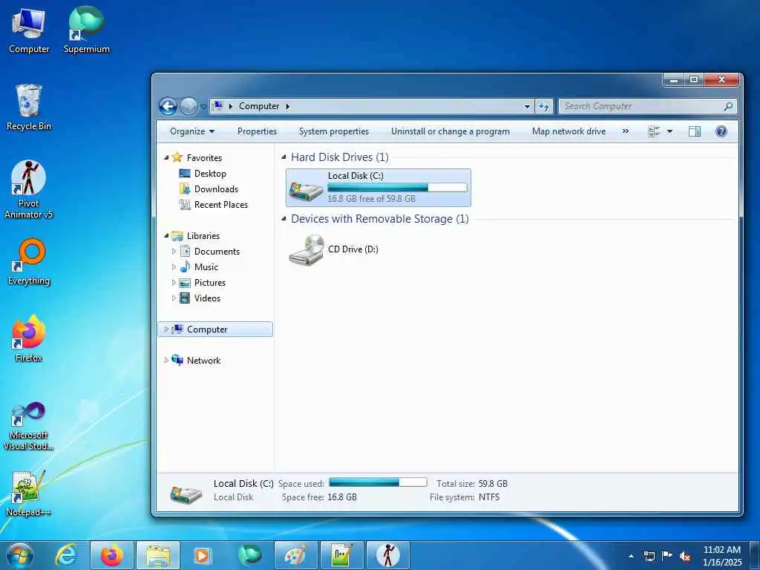Select Recent Places under Favorites

click(x=213, y=205)
